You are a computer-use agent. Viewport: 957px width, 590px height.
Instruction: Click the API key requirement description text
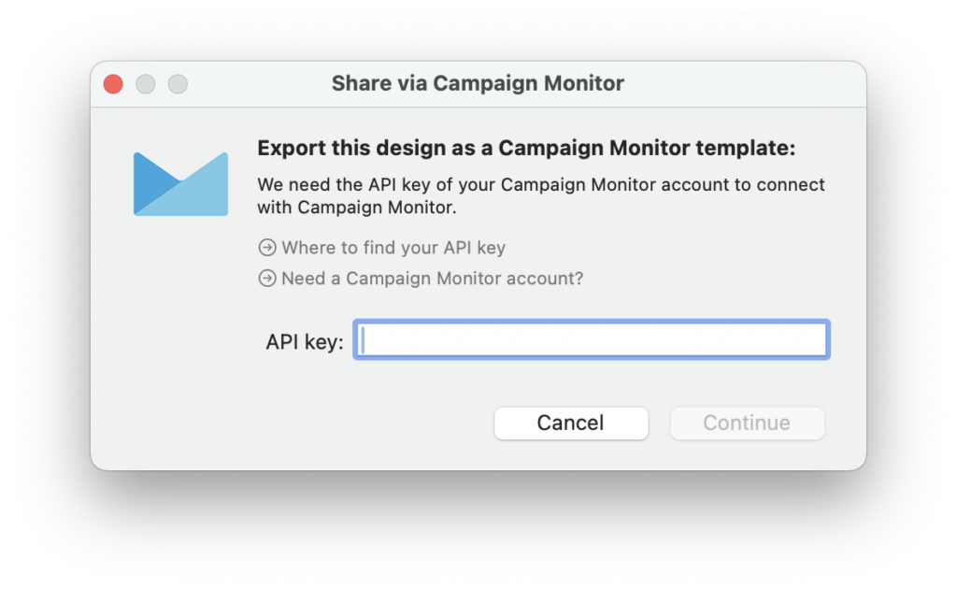pos(541,195)
